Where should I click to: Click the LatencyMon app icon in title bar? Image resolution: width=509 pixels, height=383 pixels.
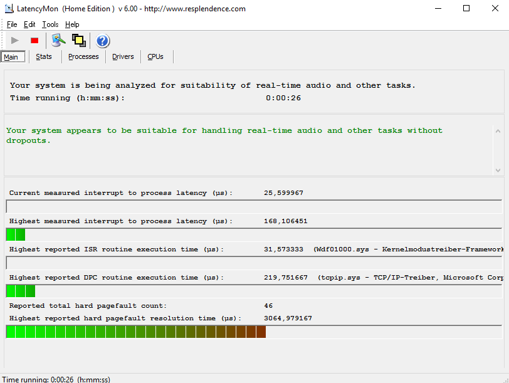9,9
